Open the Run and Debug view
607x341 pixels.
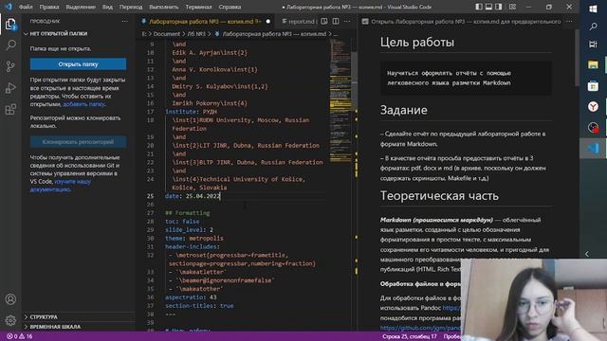tap(10, 88)
